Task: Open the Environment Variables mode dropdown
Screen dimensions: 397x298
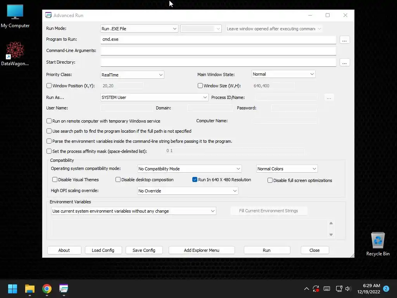Action: pos(134,211)
